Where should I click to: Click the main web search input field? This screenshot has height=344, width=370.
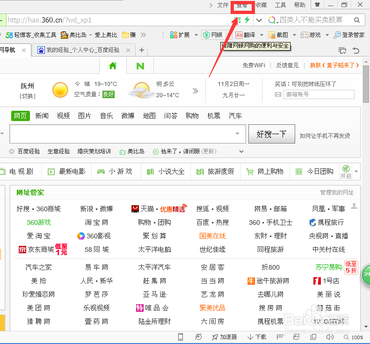coord(128,134)
